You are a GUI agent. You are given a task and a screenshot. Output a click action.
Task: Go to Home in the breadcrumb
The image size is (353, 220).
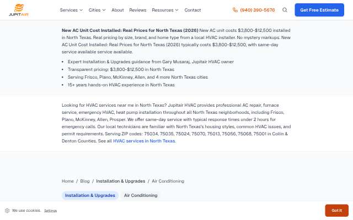coord(67,181)
